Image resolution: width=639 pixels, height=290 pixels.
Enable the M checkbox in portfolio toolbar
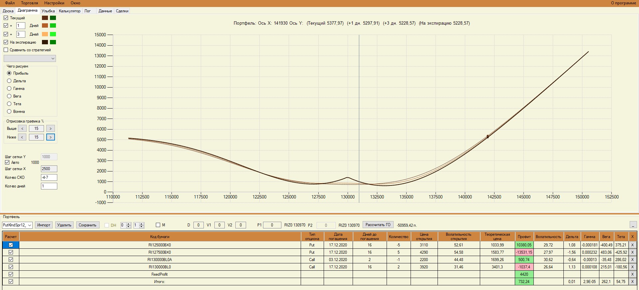pos(158,225)
